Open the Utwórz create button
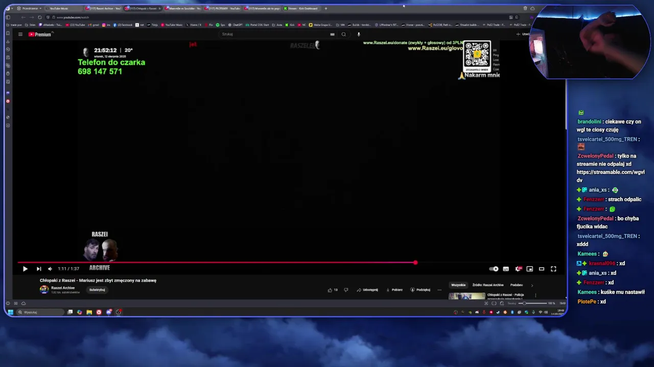Screen dimensions: 654x367 coord(523,34)
